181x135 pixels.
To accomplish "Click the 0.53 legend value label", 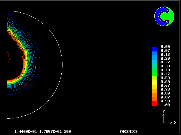I will click(165, 78).
